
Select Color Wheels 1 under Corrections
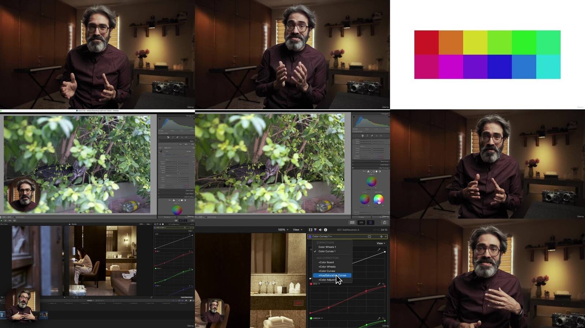pos(327,247)
